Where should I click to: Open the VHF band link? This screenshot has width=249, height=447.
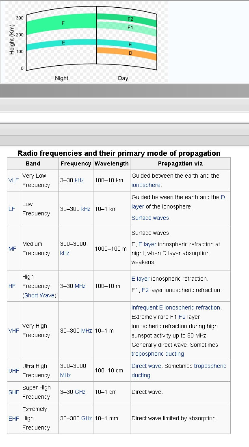pos(13,331)
